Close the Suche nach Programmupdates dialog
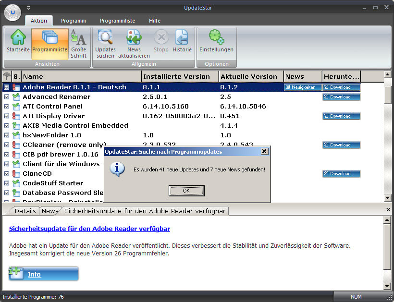Screen dimensions: 394x302 (x=264, y=151)
